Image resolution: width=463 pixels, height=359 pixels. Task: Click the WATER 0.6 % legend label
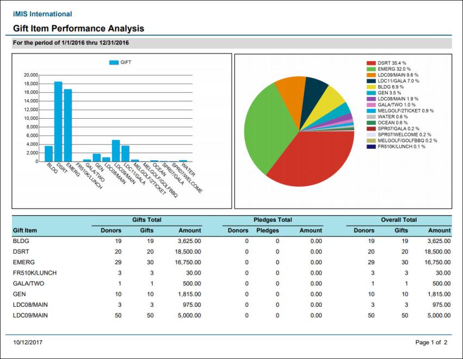pos(393,117)
